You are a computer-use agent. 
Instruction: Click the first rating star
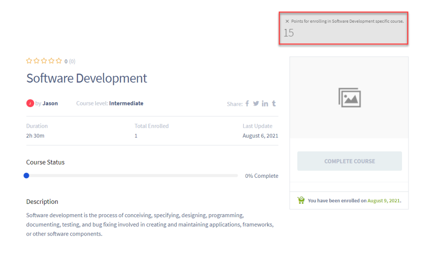tap(29, 61)
